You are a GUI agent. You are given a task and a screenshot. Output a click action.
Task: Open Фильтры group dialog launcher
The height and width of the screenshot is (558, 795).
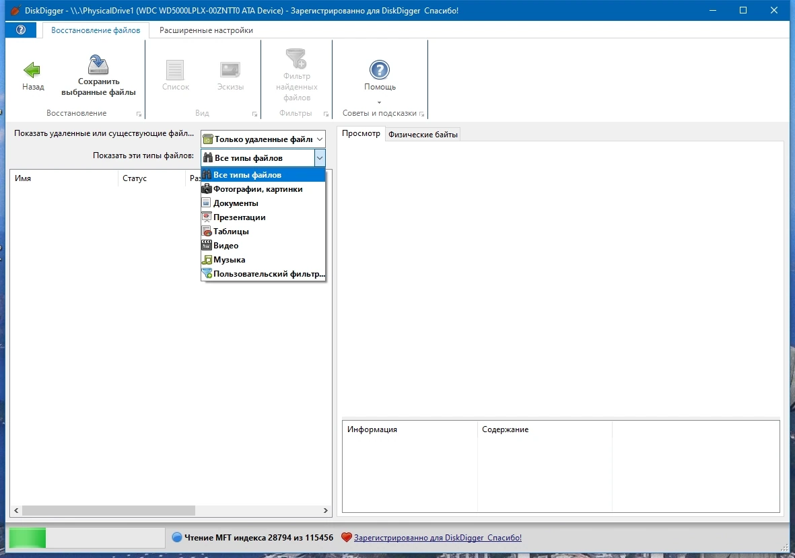pyautogui.click(x=326, y=114)
